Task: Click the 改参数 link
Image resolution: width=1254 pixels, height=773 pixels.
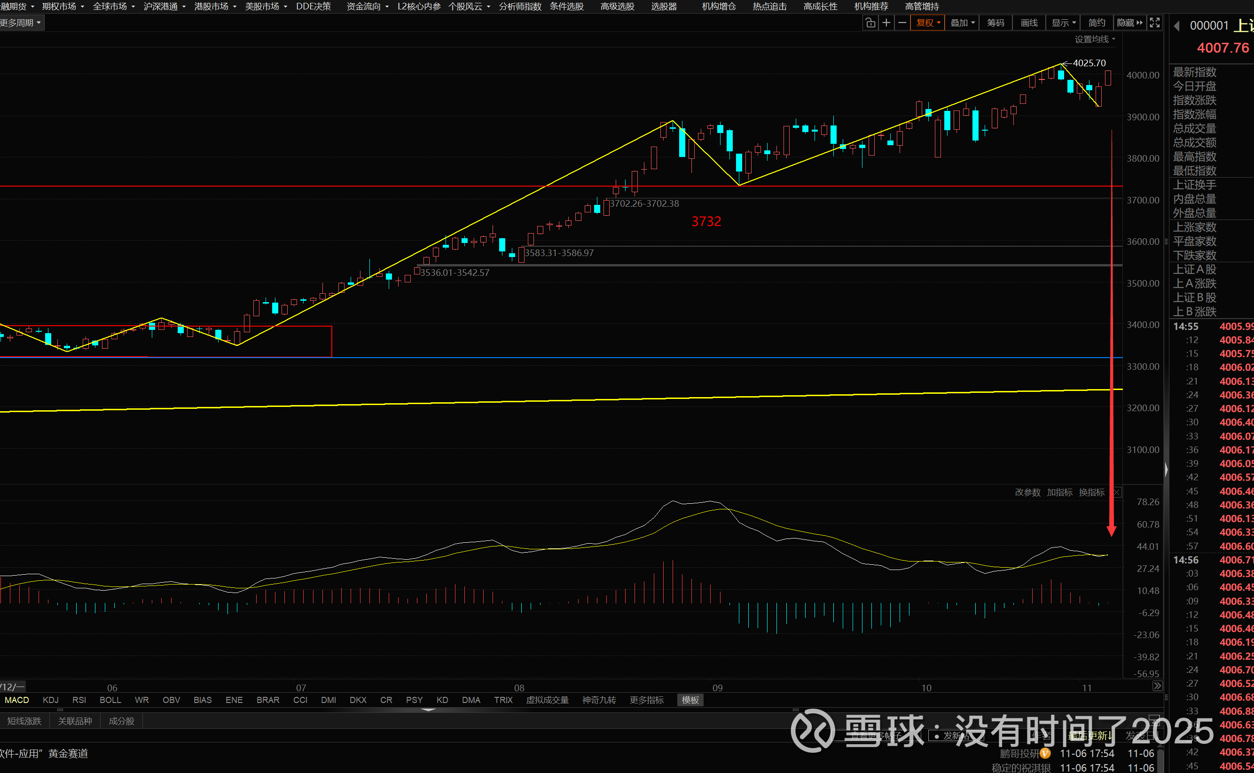Action: pyautogui.click(x=1027, y=492)
